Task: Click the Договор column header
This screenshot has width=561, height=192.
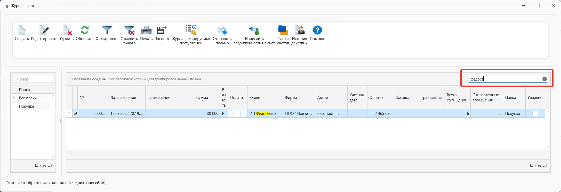Action: [406, 98]
